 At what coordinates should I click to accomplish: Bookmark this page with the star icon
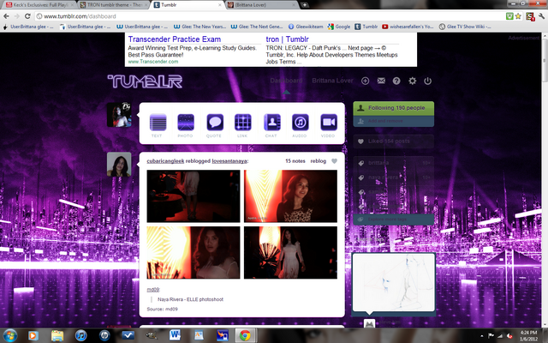[x=518, y=16]
